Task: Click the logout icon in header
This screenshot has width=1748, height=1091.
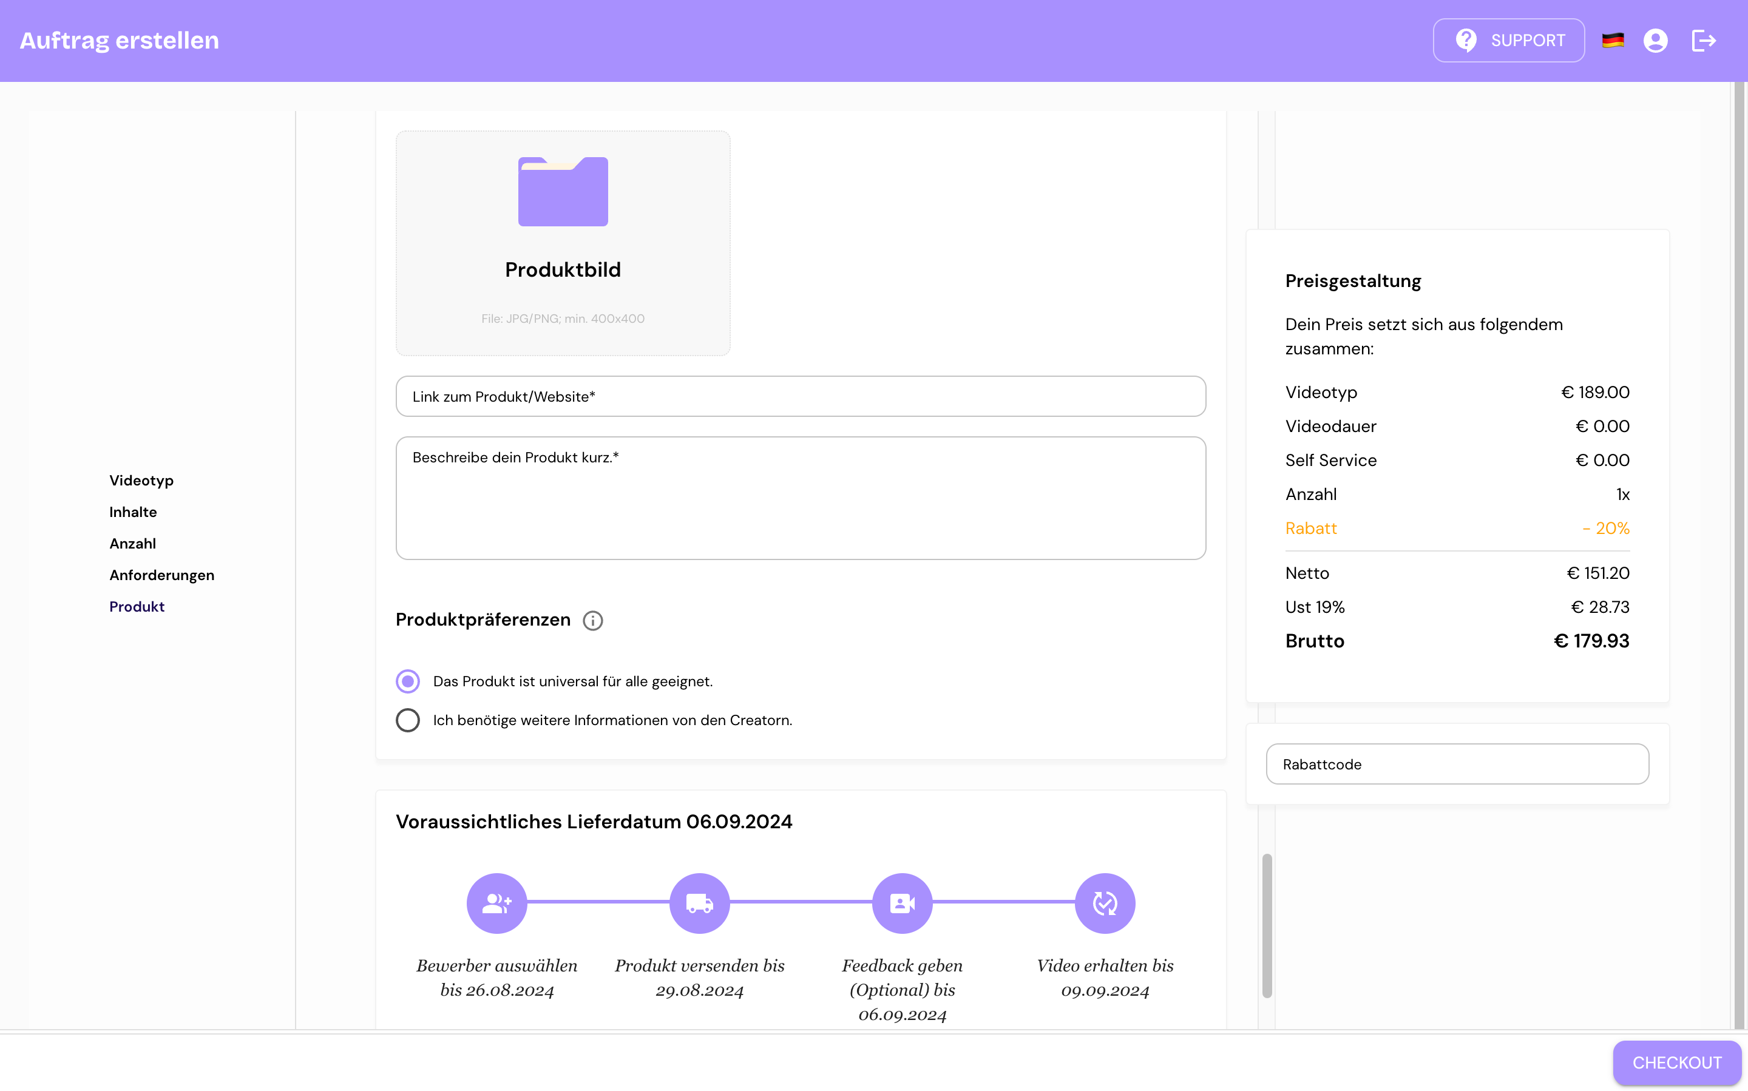Action: (1703, 41)
